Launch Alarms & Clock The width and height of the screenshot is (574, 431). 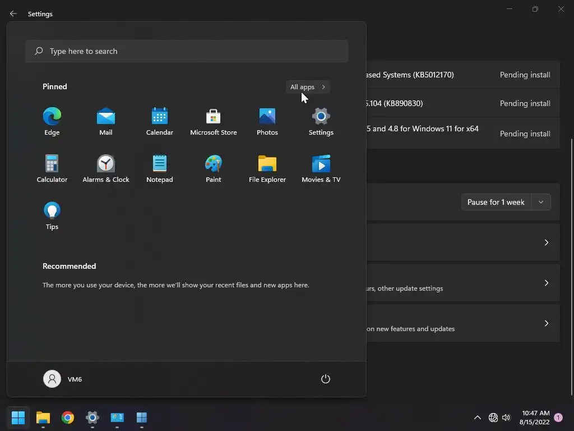tap(106, 169)
